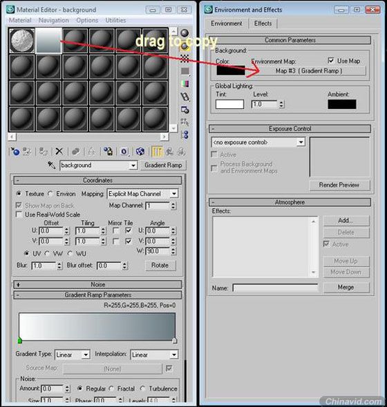
Task: Select the Texture radio button
Action: (19, 194)
